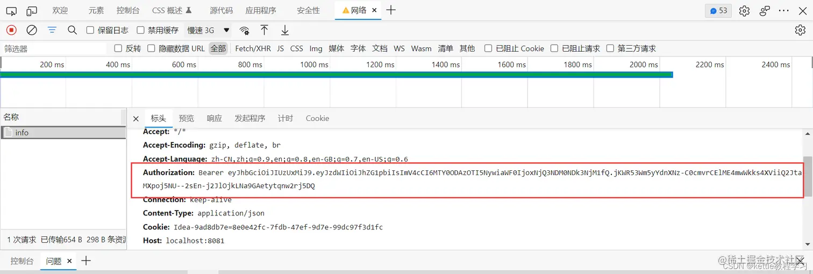Filter by Fetch/XHR requests
Image resolution: width=813 pixels, height=274 pixels.
pyautogui.click(x=253, y=48)
